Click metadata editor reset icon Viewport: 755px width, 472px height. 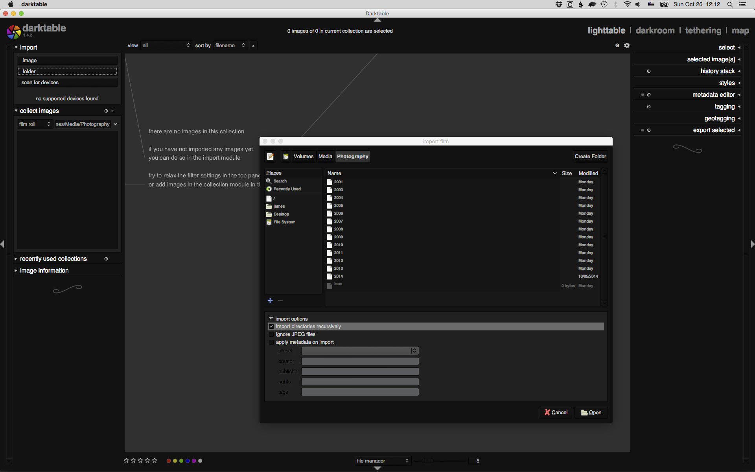tap(649, 95)
